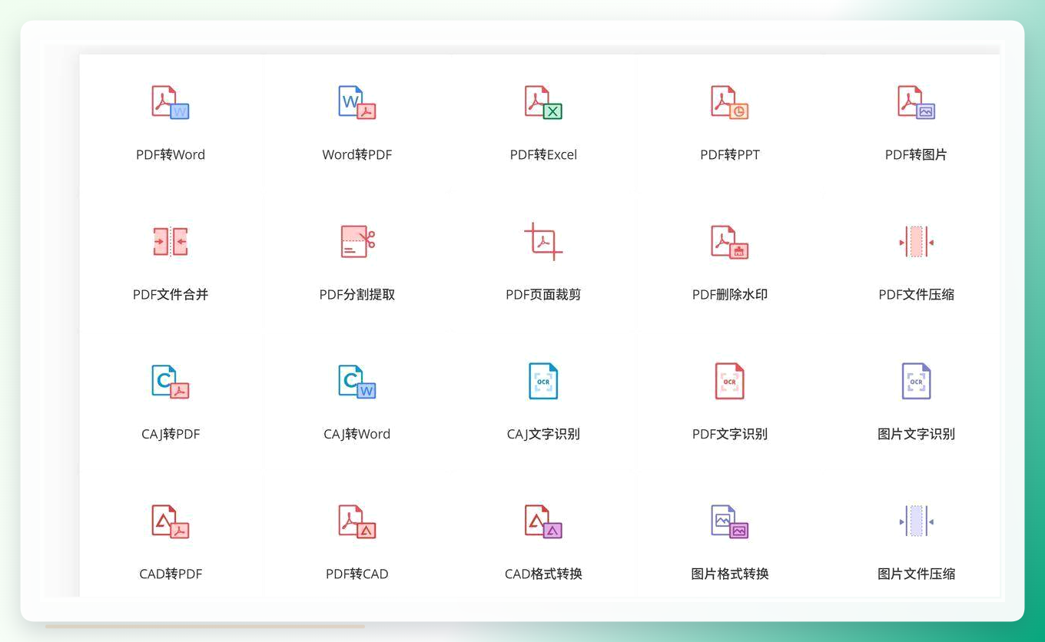Choose the PDF文件合并 merge icon
This screenshot has height=642, width=1045.
(x=171, y=242)
